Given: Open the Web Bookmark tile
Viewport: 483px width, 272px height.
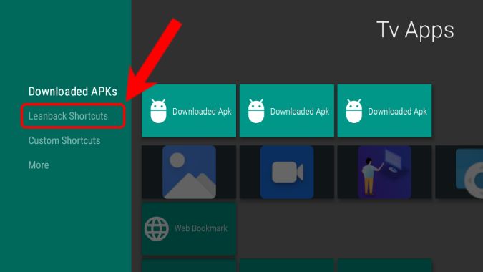Looking at the screenshot, I should 189,228.
